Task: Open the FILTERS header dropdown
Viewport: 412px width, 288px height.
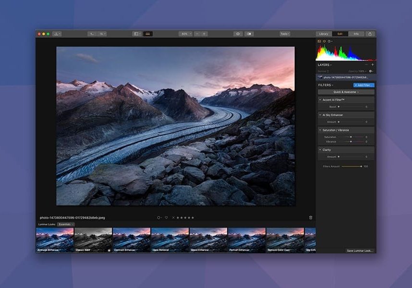Action: coord(326,85)
